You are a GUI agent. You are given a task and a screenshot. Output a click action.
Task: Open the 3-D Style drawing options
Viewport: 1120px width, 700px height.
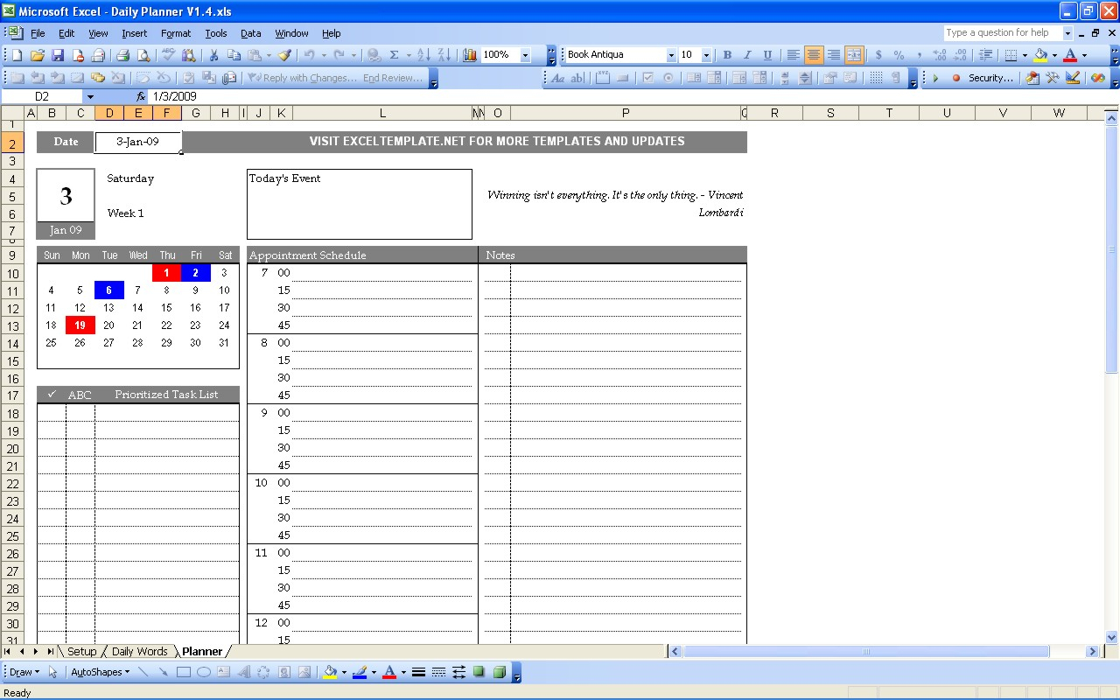(499, 672)
